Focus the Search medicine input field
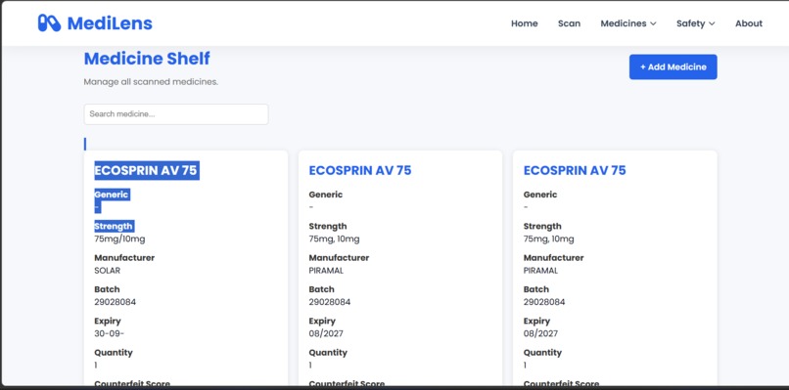 [176, 114]
